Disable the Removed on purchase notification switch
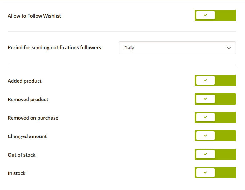Image resolution: width=245 pixels, height=190 pixels. (215, 117)
